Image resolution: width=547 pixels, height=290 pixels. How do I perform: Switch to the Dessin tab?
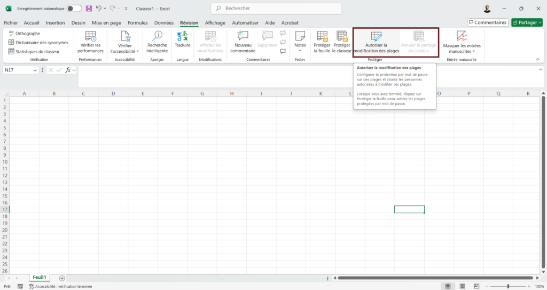(x=78, y=22)
